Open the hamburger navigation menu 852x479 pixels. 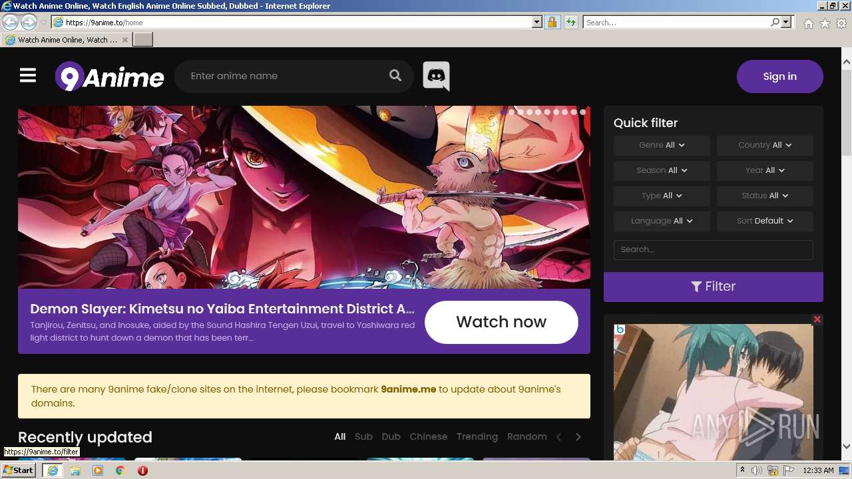(x=28, y=76)
